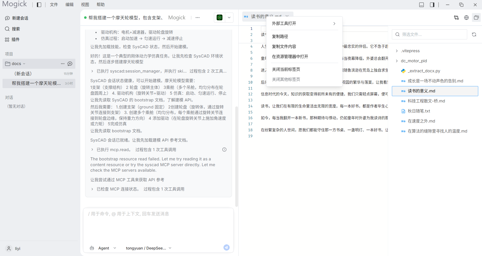Click the send message button

pos(226,247)
